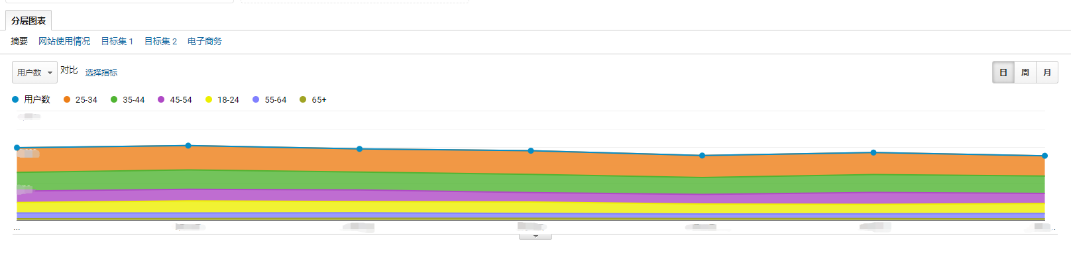Select the 摘要 sub-tab
The width and height of the screenshot is (1071, 257).
19,41
